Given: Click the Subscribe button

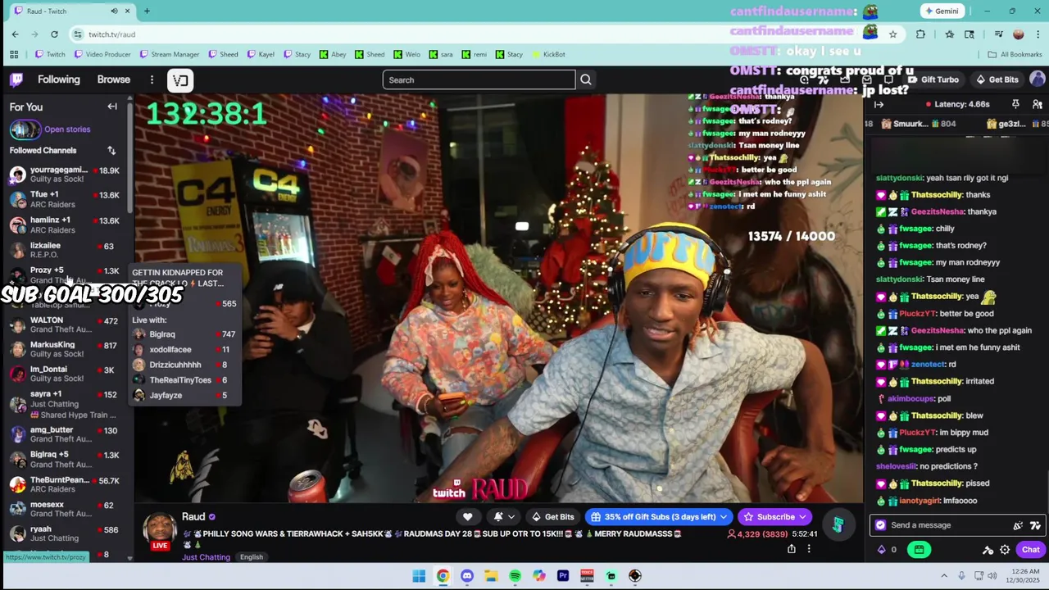Looking at the screenshot, I should click(775, 517).
